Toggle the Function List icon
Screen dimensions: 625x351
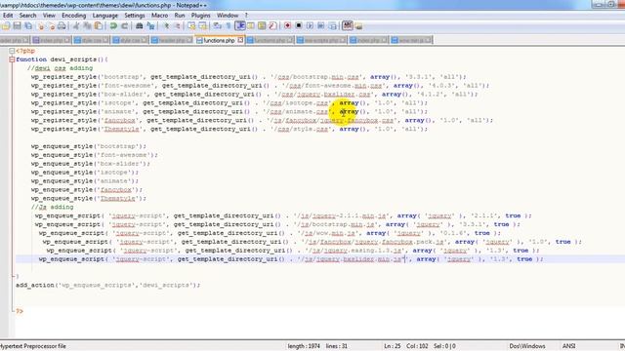click(x=272, y=26)
